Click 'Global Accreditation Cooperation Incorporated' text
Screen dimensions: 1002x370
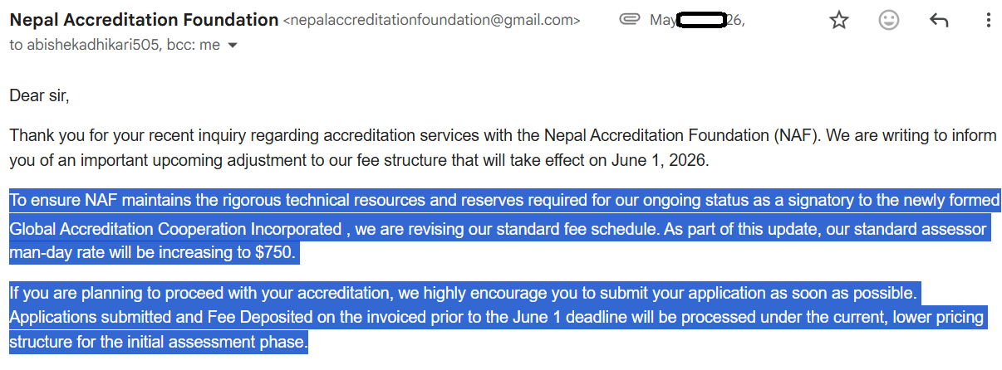(x=175, y=228)
